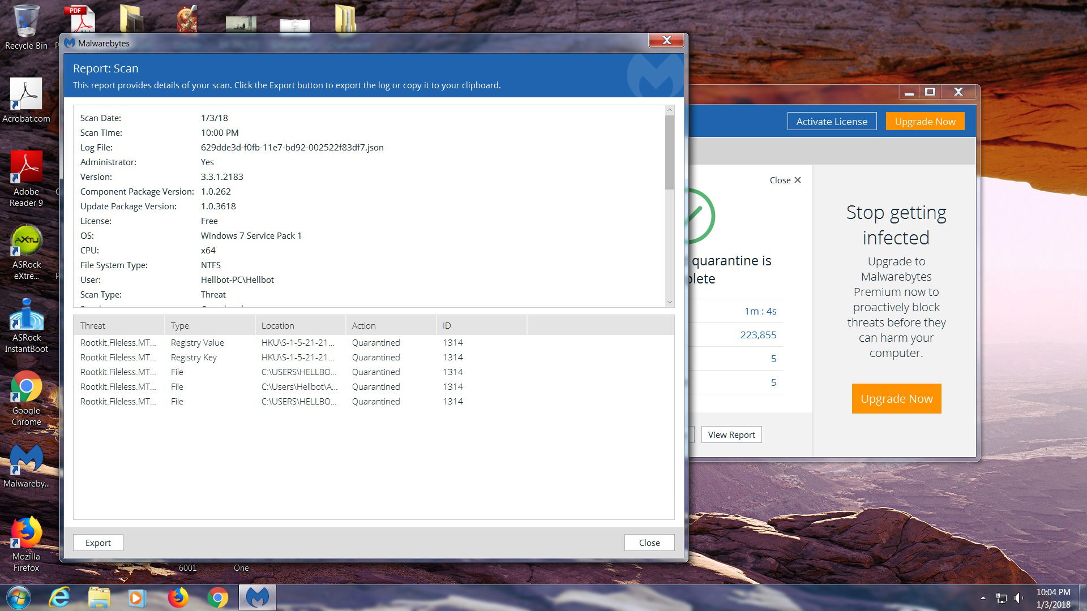Open Adobe Reader 9 desktop shortcut

(26, 179)
